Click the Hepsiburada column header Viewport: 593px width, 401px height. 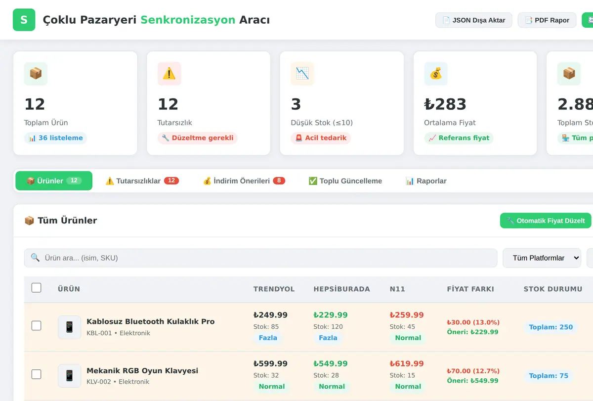click(341, 289)
